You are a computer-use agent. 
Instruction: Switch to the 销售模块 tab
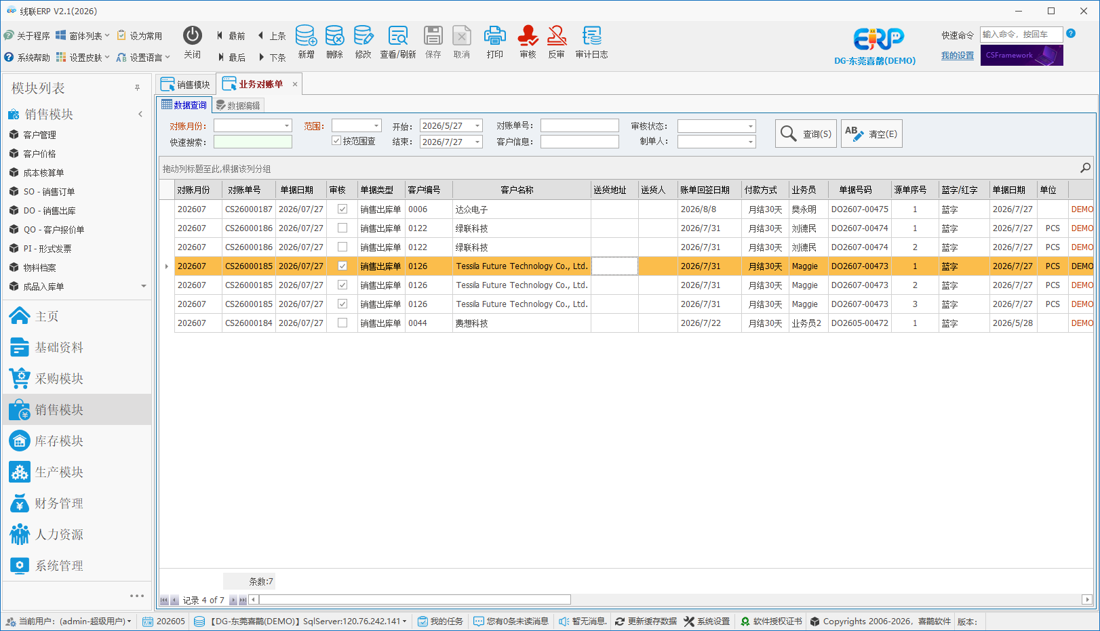tap(186, 85)
